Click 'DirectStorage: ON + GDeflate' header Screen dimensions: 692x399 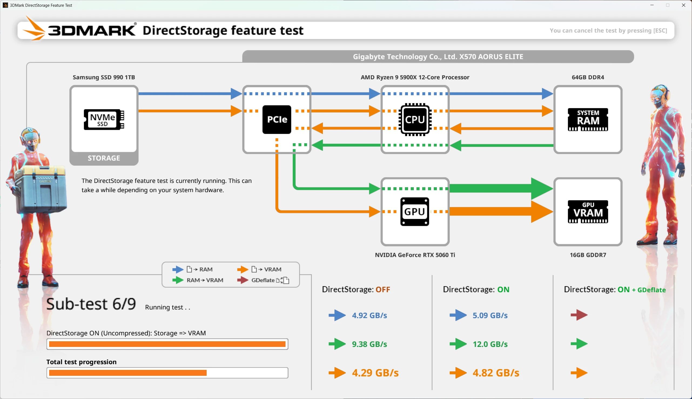[x=615, y=289]
